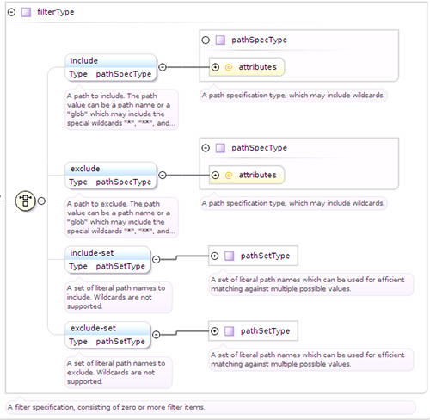The width and height of the screenshot is (430, 420).
Task: Expand pathSetType next to include-set
Action: click(214, 256)
